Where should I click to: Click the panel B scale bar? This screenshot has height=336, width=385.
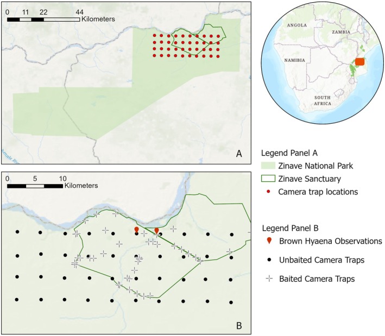pos(35,186)
